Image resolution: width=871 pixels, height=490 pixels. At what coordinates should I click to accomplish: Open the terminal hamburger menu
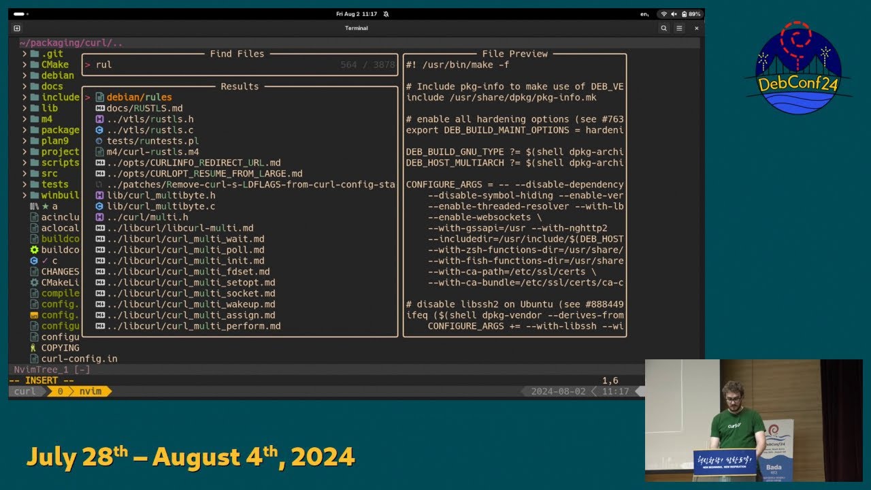(x=679, y=28)
